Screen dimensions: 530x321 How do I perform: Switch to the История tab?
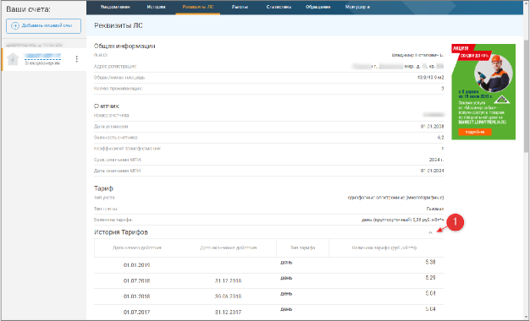pyautogui.click(x=156, y=7)
